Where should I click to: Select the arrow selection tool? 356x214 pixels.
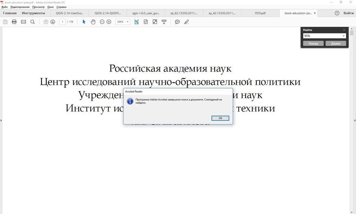[84, 22]
